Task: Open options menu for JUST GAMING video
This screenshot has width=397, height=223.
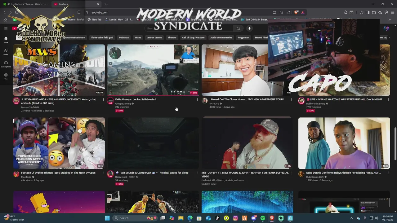Action: point(103,100)
